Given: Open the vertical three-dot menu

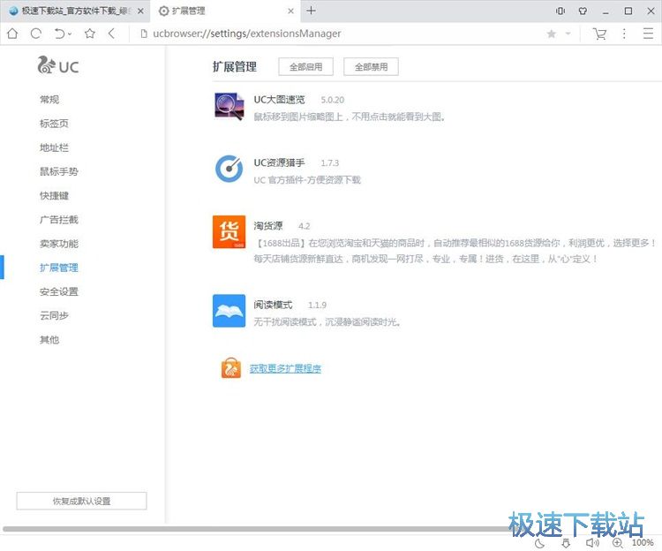Looking at the screenshot, I should (624, 34).
